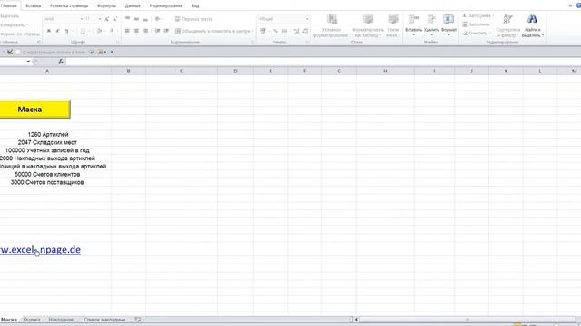
Task: Open the excel.npage.de hyperlink
Action: (40, 250)
